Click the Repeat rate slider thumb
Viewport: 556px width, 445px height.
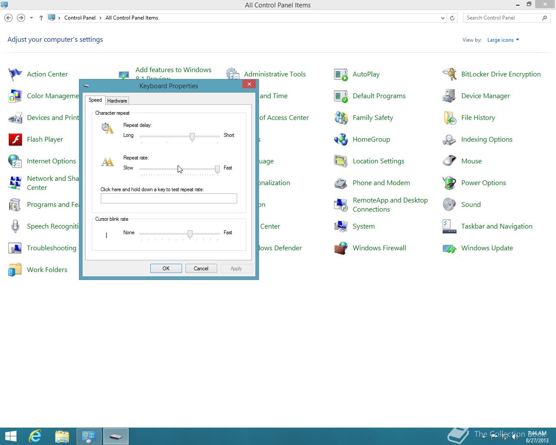pyautogui.click(x=217, y=169)
